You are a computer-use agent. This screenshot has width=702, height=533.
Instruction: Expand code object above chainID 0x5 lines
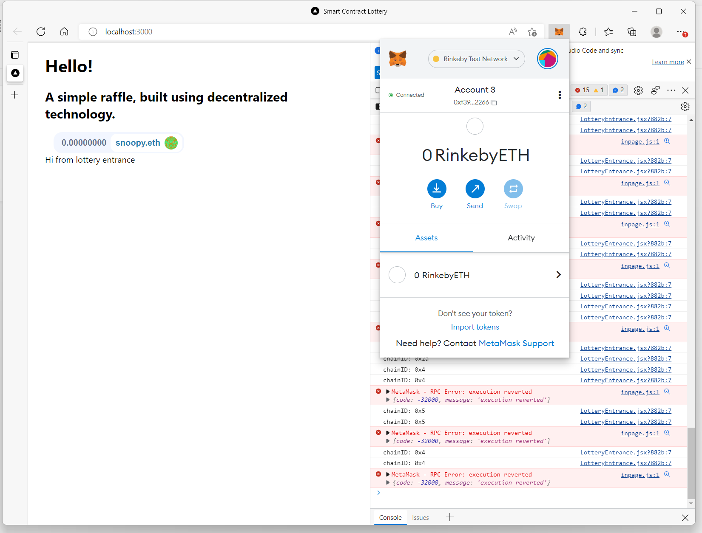(388, 400)
